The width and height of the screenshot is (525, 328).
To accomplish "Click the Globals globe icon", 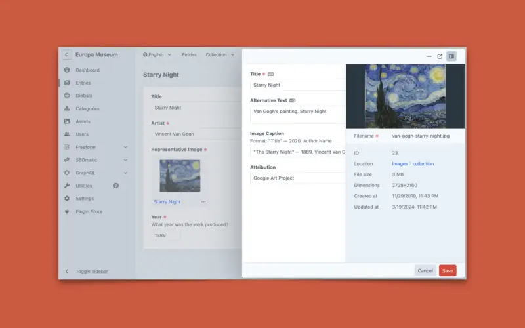I will pyautogui.click(x=67, y=96).
